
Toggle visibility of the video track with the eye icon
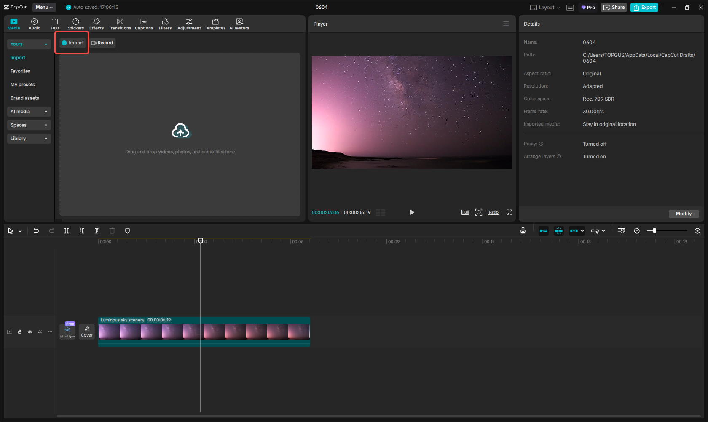[x=29, y=331]
